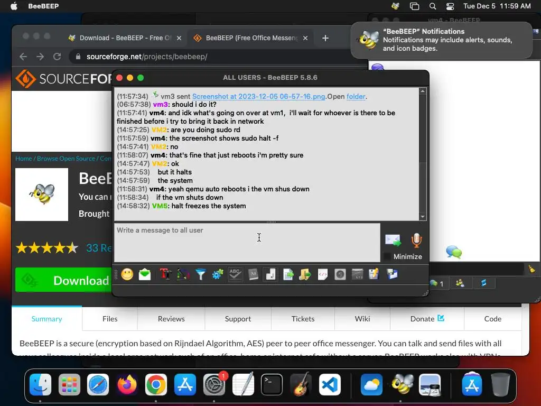Image resolution: width=541 pixels, height=406 pixels.
Task: Open the Donate tab on SourceForge
Action: coord(427,319)
